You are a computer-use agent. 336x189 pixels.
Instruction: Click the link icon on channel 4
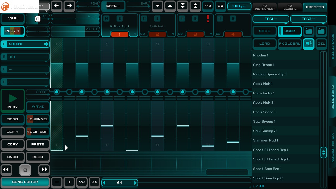[218, 34]
